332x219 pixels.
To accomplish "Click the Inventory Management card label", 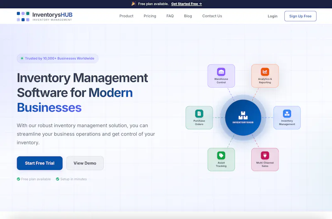I will tap(287, 122).
